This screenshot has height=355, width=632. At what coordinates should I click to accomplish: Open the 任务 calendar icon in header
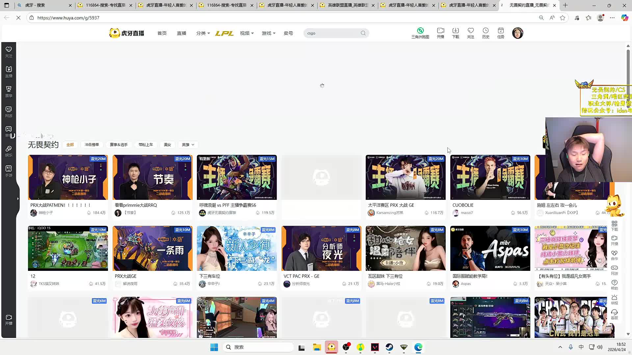point(501,31)
